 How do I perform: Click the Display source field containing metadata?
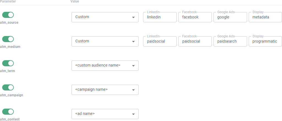click(265, 17)
